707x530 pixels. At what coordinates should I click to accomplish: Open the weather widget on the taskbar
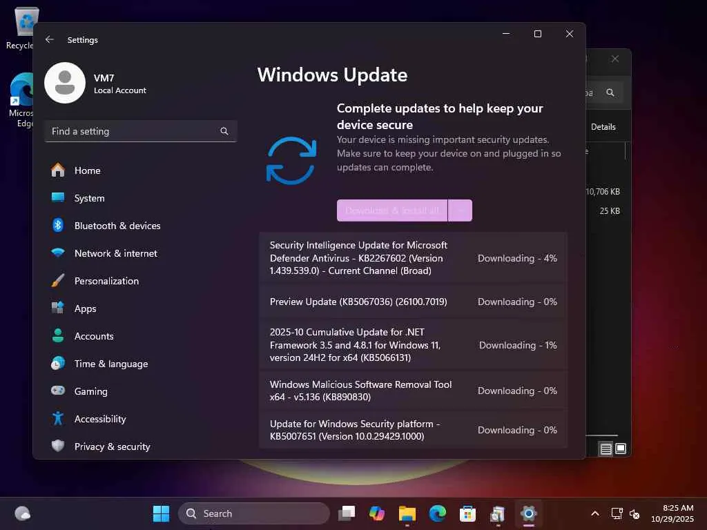(x=23, y=513)
